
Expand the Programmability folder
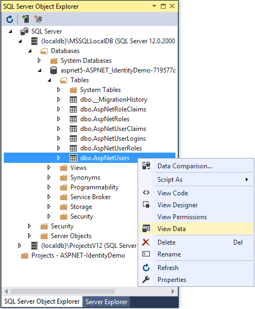[x=49, y=187]
